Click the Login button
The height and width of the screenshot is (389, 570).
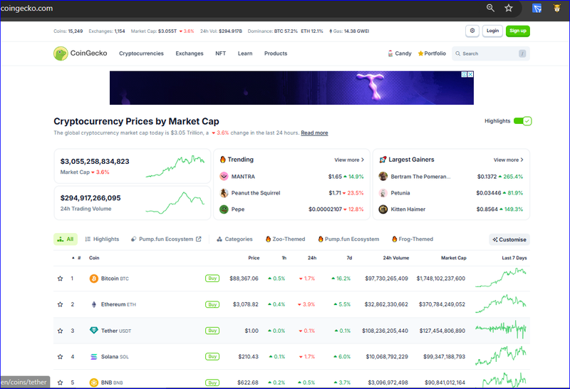[492, 31]
